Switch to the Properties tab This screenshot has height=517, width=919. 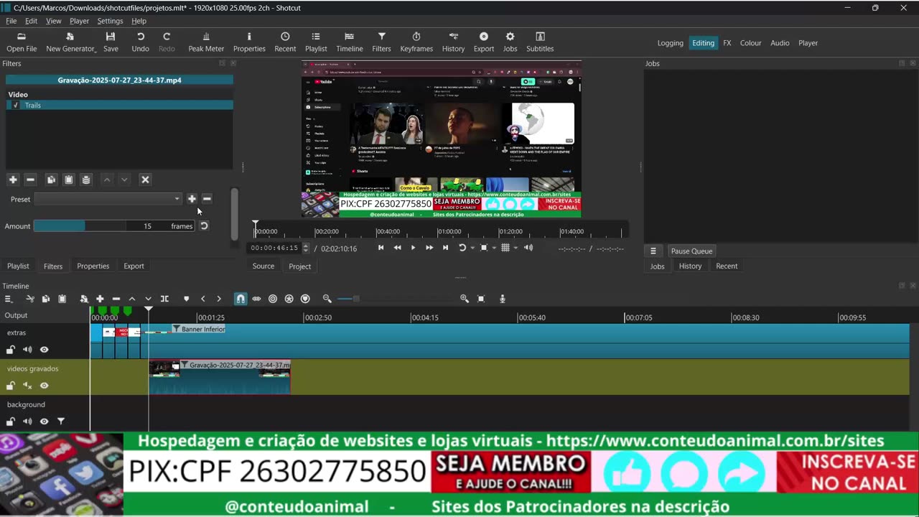tap(93, 266)
